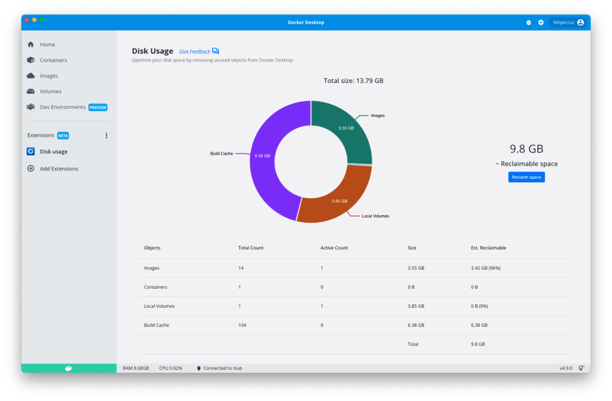
Task: Click the Connected to Hub plug icon
Action: [198, 368]
